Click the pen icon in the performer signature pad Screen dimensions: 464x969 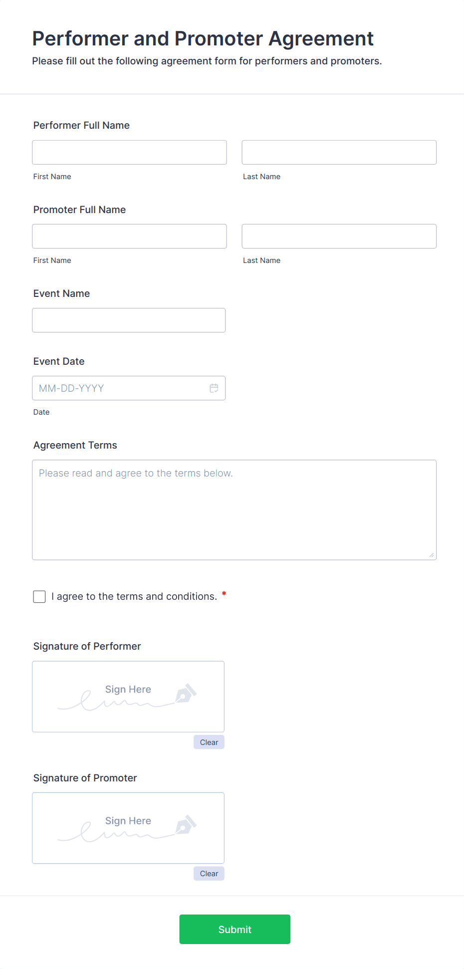pos(186,694)
